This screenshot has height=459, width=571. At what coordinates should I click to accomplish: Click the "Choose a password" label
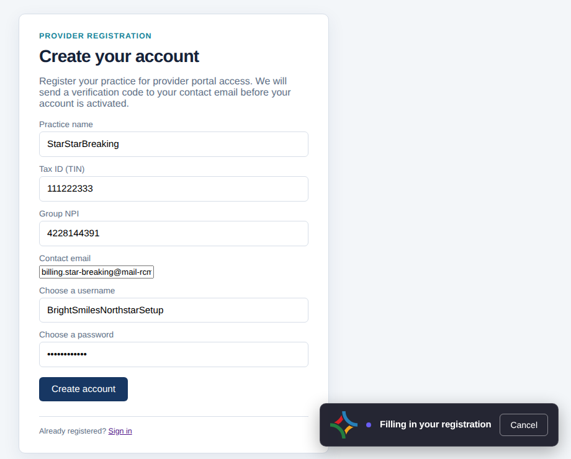tap(76, 334)
